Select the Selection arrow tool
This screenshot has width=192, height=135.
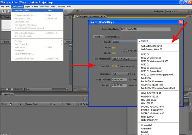(4, 11)
